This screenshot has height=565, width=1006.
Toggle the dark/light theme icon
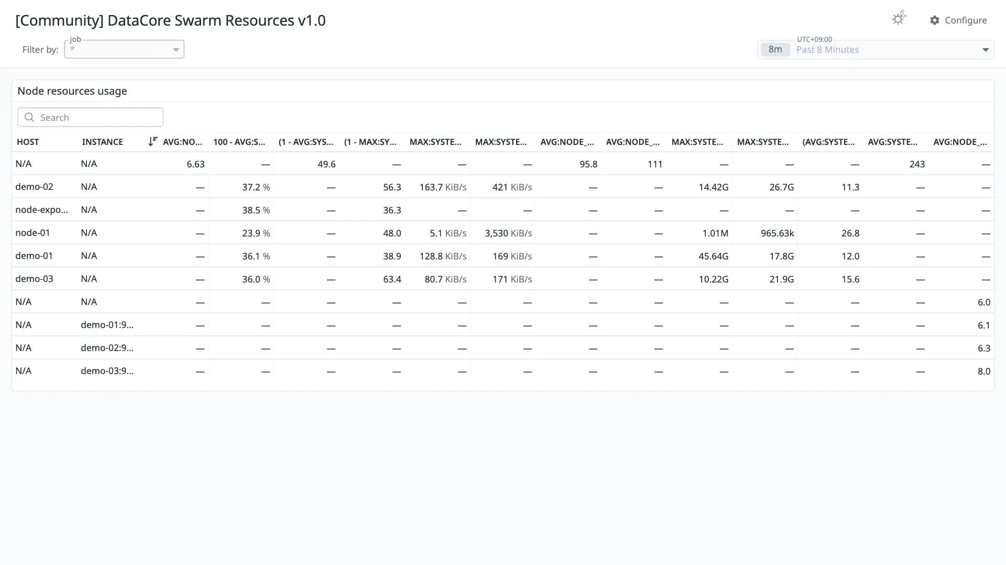point(899,19)
